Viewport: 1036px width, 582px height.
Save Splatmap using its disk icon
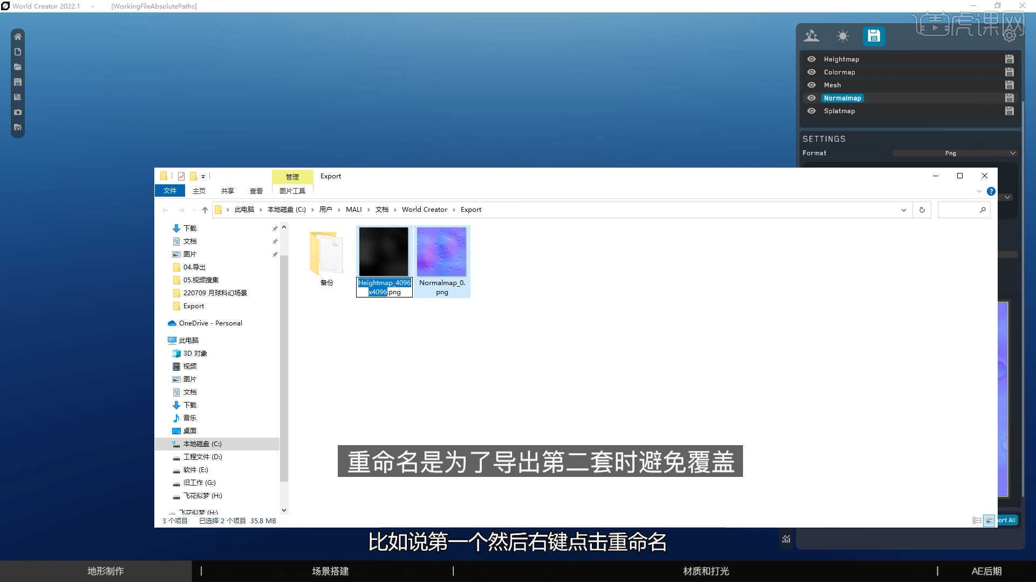(x=1010, y=111)
